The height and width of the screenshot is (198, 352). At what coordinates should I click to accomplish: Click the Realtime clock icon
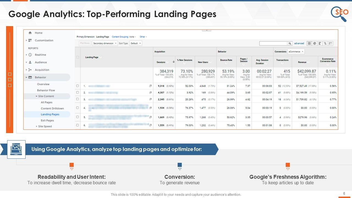tap(30, 55)
